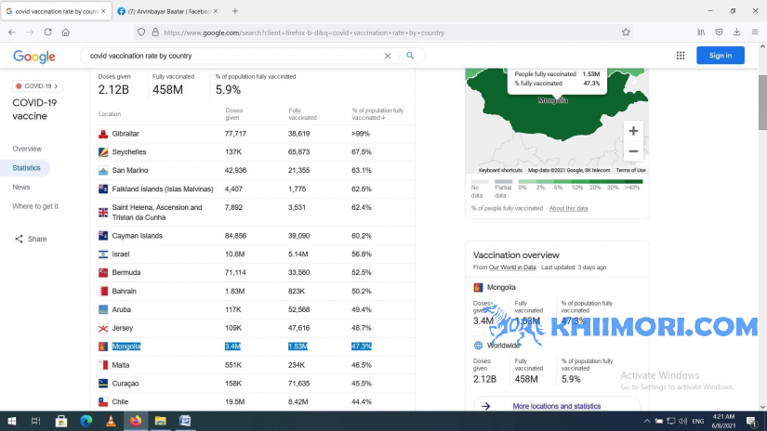This screenshot has height=431, width=767.
Task: Open the Pocket save icon
Action: (x=719, y=33)
